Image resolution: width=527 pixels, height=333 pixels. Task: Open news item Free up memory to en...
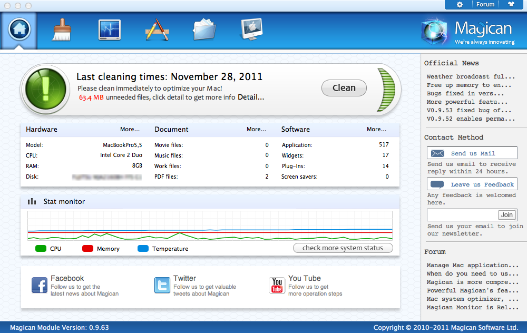coord(469,85)
